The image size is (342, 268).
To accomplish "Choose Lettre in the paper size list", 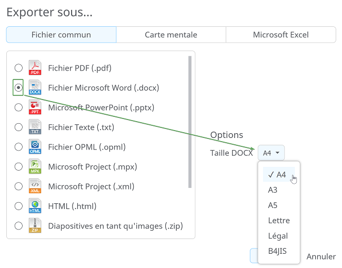I will [278, 221].
